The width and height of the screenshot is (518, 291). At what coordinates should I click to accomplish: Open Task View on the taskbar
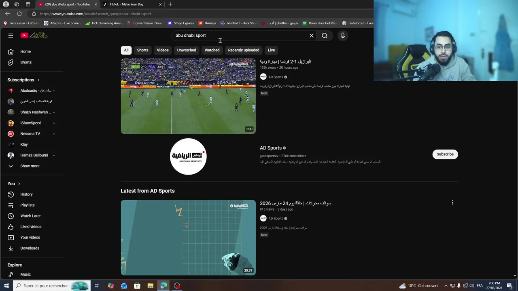(x=97, y=286)
